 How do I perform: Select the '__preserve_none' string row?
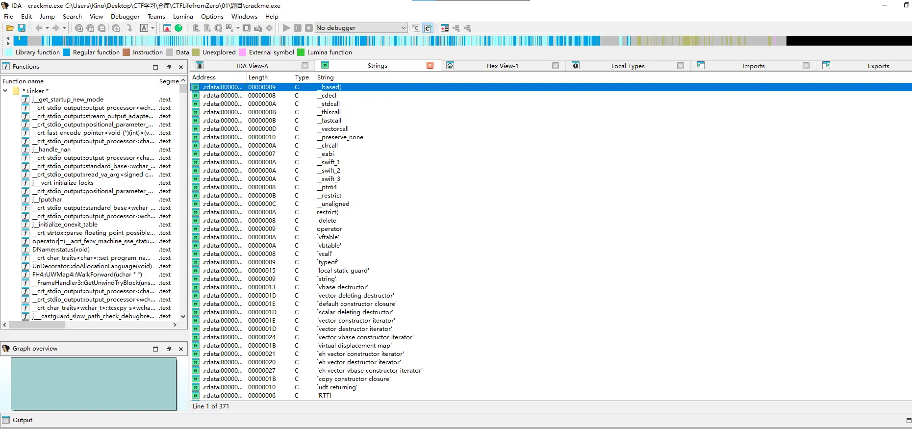pos(551,137)
